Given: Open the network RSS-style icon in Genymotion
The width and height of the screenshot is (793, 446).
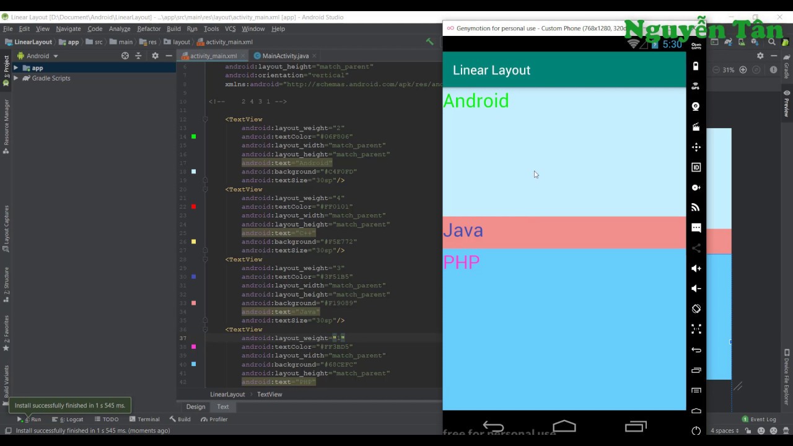Looking at the screenshot, I should [696, 208].
